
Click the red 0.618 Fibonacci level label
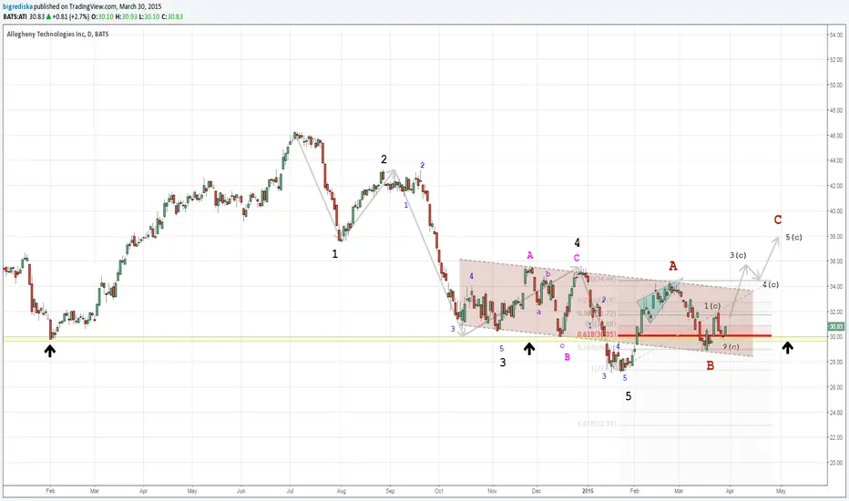coord(596,334)
